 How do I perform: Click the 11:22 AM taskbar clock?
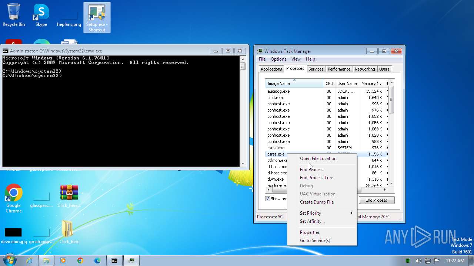tap(455, 261)
